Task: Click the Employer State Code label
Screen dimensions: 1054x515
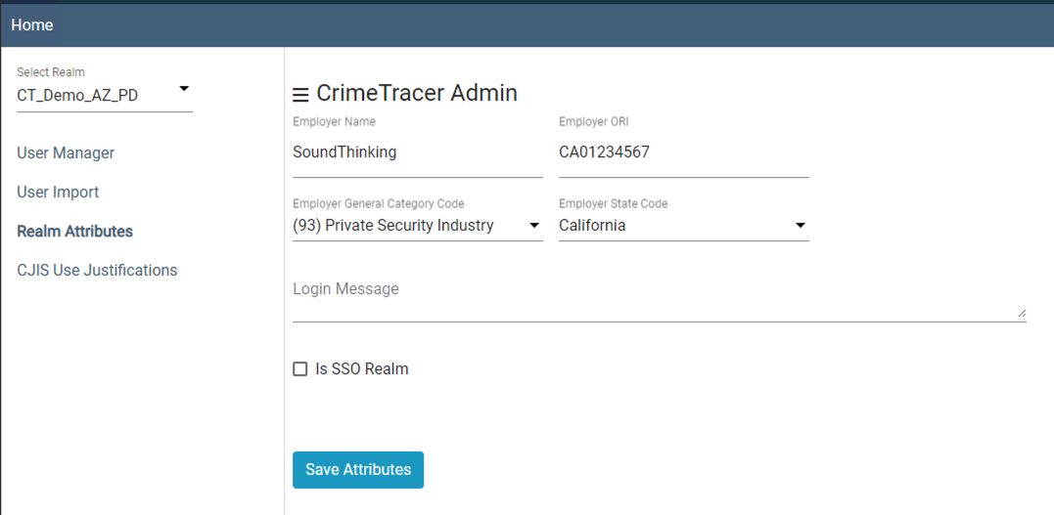Action: click(613, 203)
